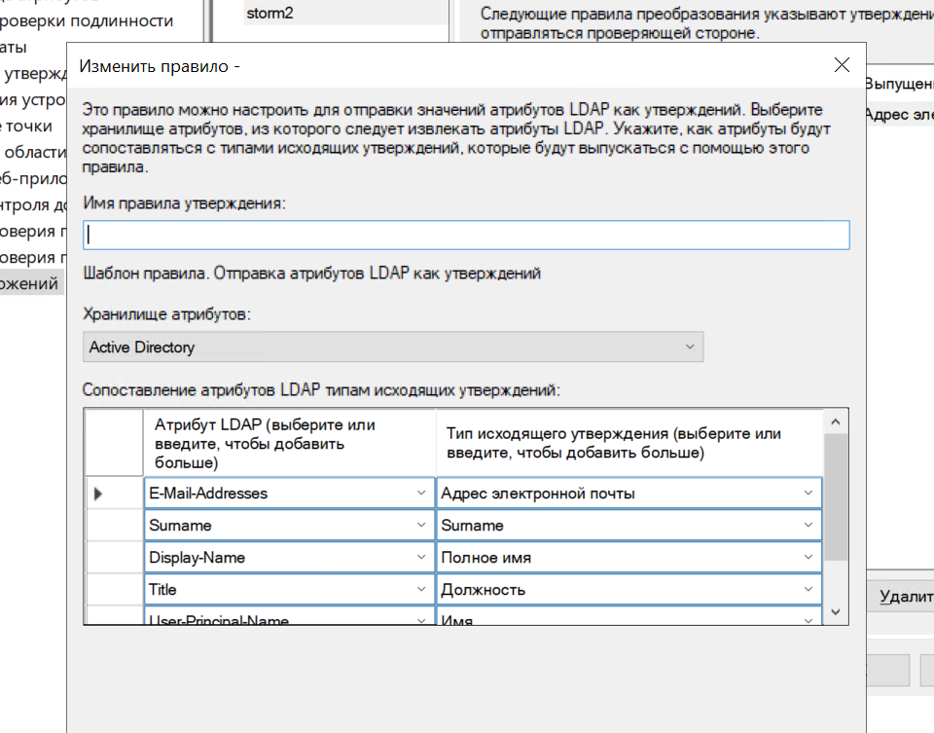The width and height of the screenshot is (934, 733).
Task: Expand the E-Mail-Addresses LDAP attribute dropdown
Action: point(421,494)
